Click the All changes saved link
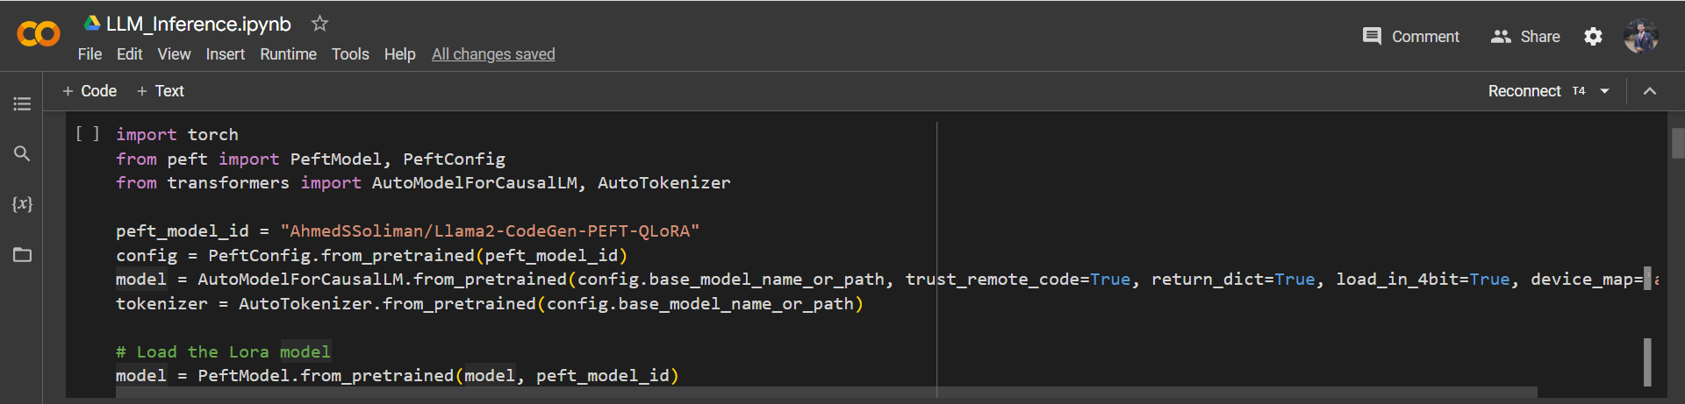Screen dimensions: 1685x404 pyautogui.click(x=493, y=54)
